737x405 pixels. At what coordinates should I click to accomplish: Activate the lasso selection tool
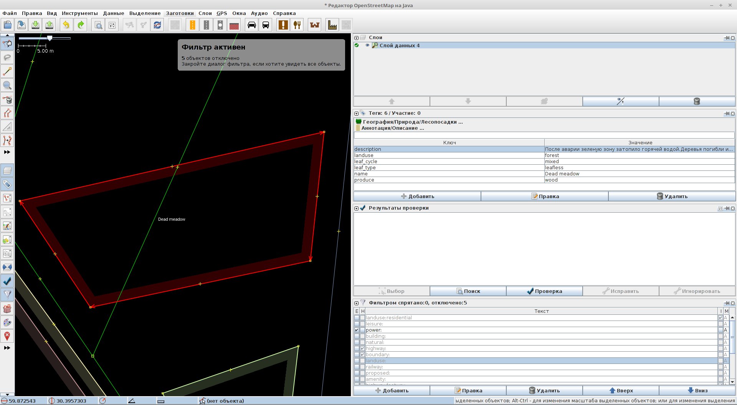coord(7,58)
